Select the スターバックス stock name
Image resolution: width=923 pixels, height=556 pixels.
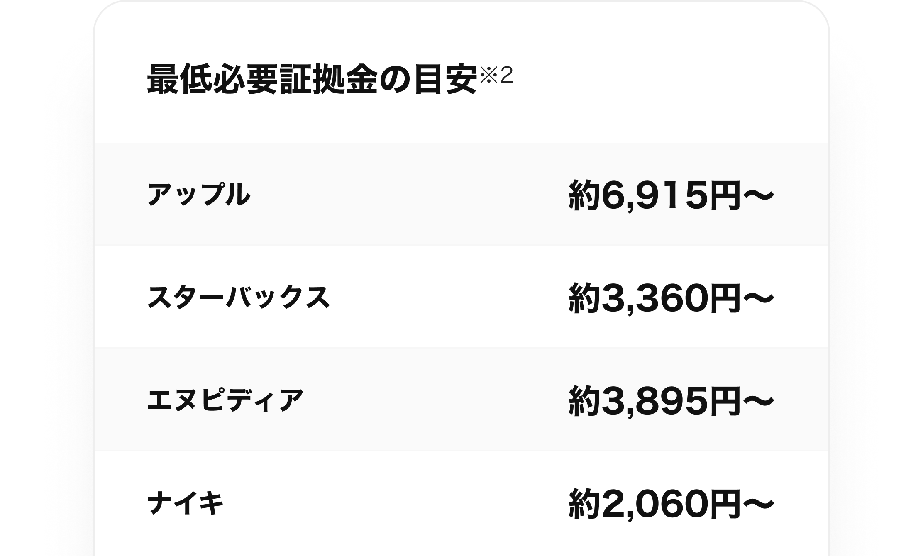tap(239, 298)
